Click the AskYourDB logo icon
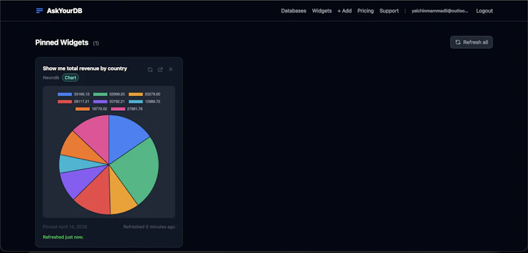 point(40,11)
